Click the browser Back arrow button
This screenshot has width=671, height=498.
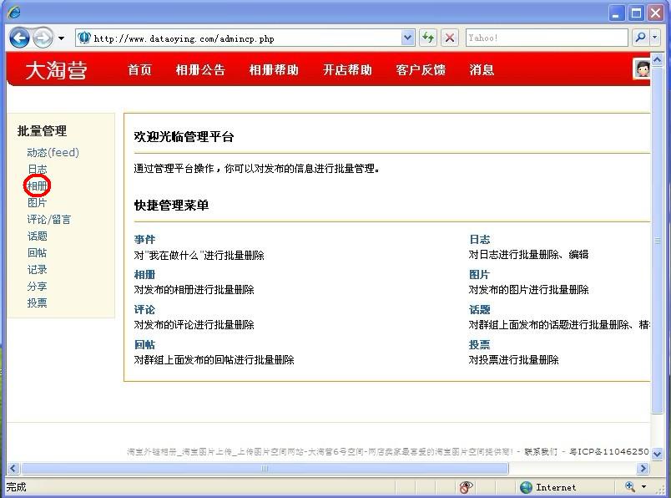(x=19, y=38)
